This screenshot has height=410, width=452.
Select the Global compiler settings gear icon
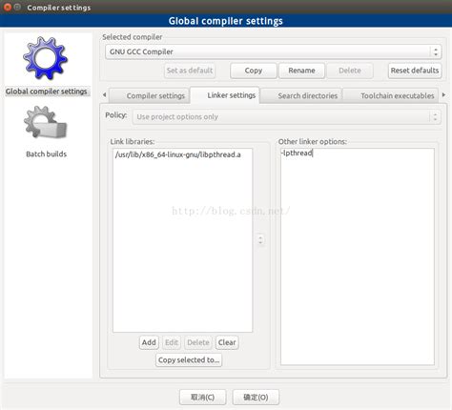point(45,58)
